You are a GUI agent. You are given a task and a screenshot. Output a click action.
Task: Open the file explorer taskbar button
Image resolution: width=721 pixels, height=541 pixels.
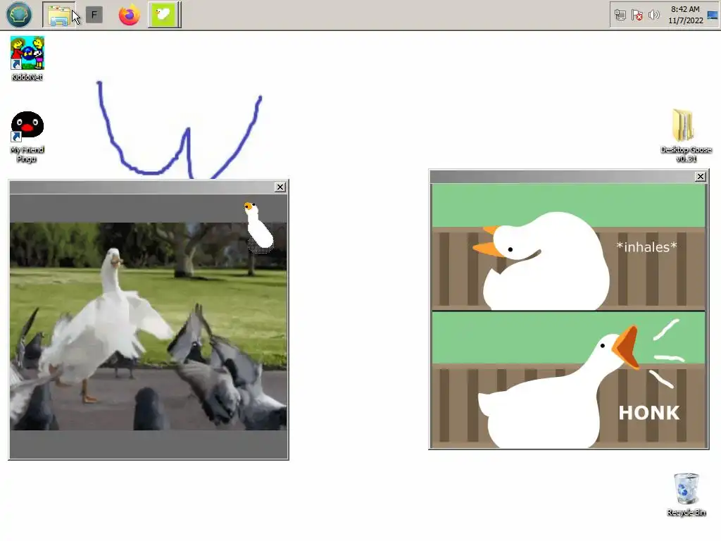coord(59,15)
